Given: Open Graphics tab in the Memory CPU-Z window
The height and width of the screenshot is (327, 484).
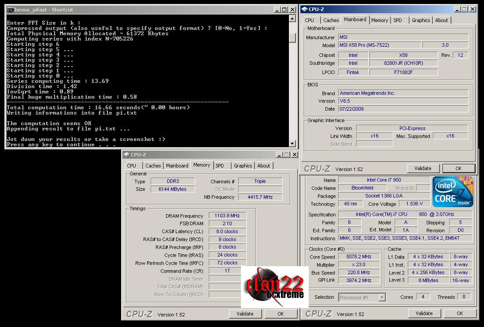Looking at the screenshot, I should click(243, 166).
